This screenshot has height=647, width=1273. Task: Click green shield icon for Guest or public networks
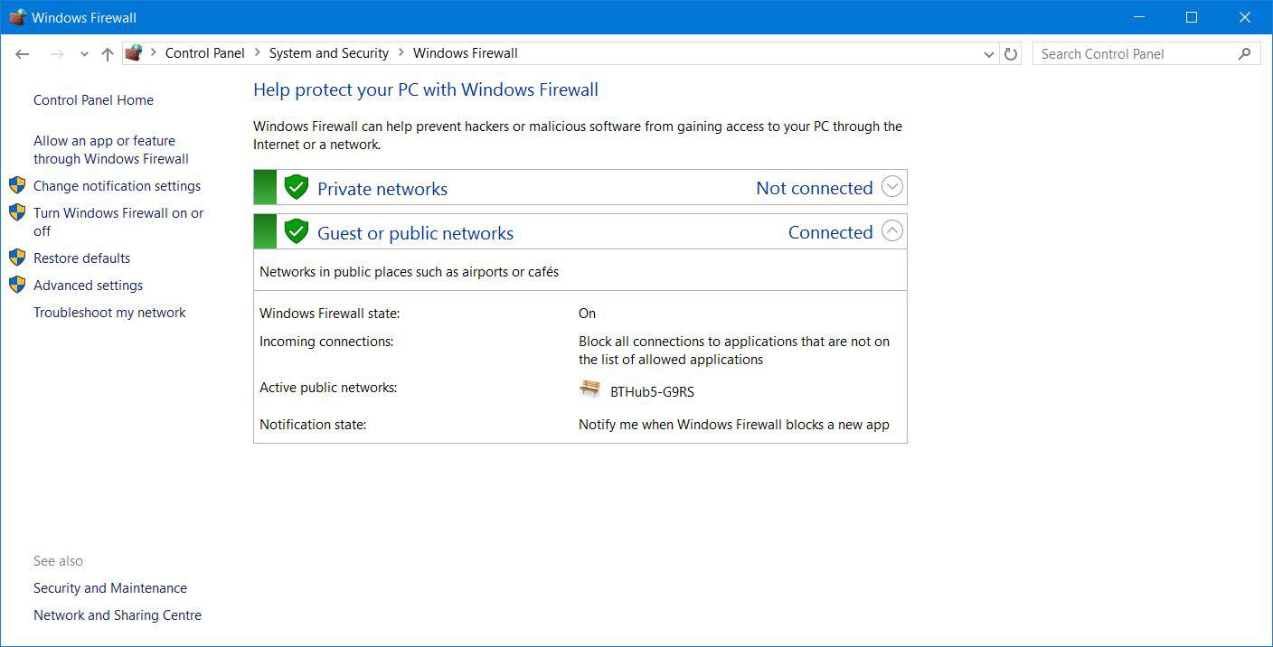coord(297,231)
